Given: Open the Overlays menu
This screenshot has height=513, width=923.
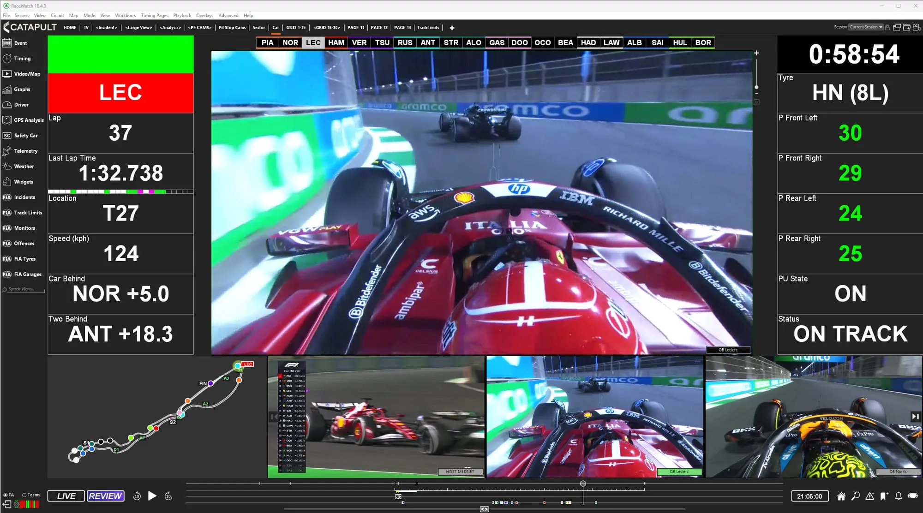Looking at the screenshot, I should coord(204,15).
